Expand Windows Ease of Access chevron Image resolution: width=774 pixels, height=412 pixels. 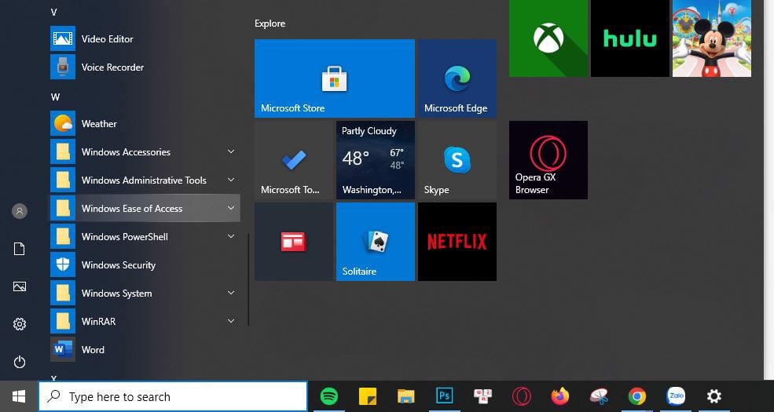pyautogui.click(x=230, y=209)
